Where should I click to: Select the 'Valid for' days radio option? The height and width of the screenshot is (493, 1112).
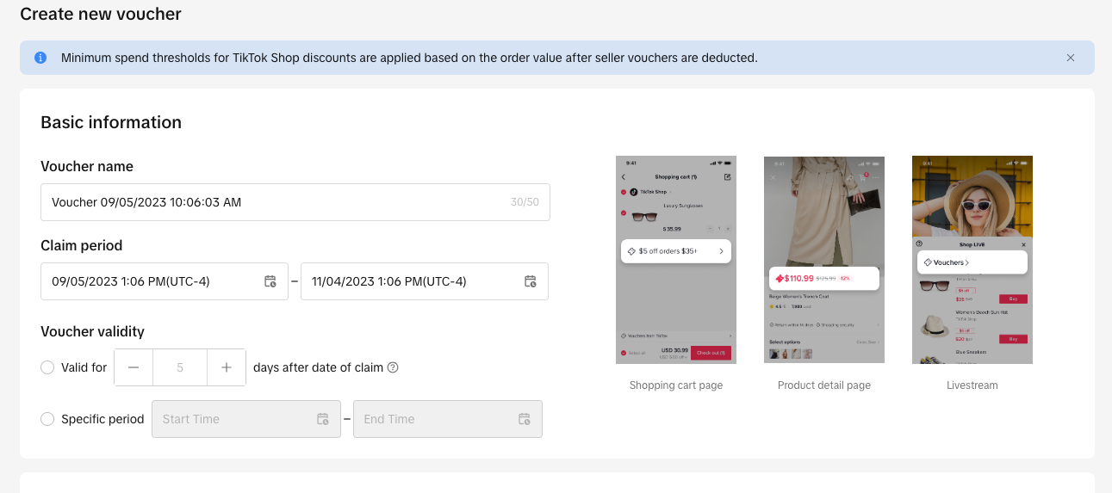tap(47, 367)
